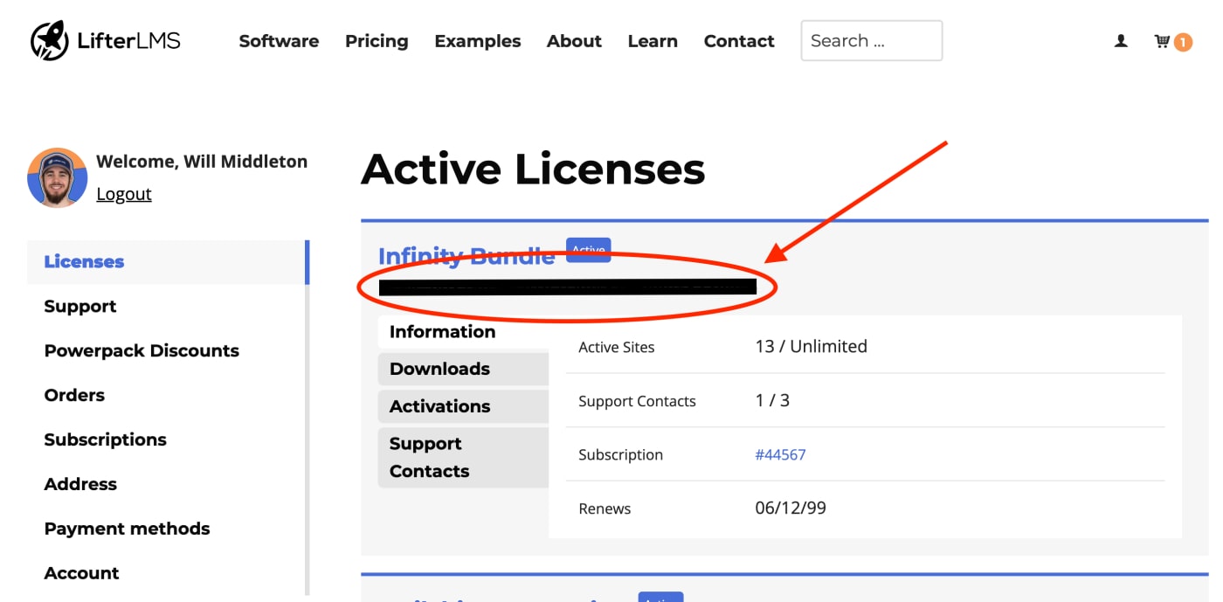1223x602 pixels.
Task: Open the LifterLMS rocket logo home link
Action: point(106,40)
